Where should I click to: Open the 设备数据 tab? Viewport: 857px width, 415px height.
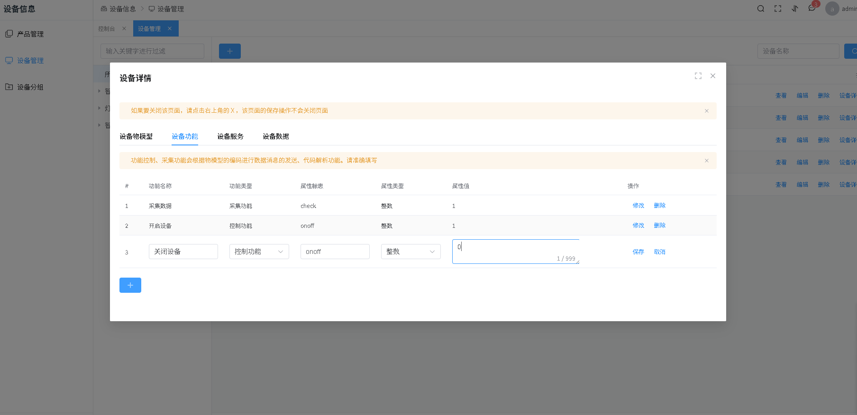276,136
